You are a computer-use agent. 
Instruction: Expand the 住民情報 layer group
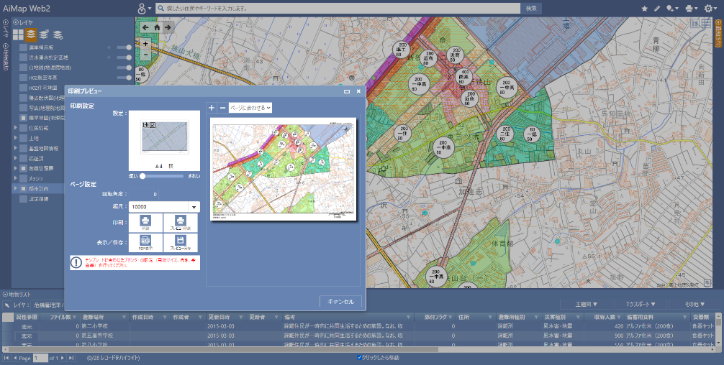coord(16,127)
